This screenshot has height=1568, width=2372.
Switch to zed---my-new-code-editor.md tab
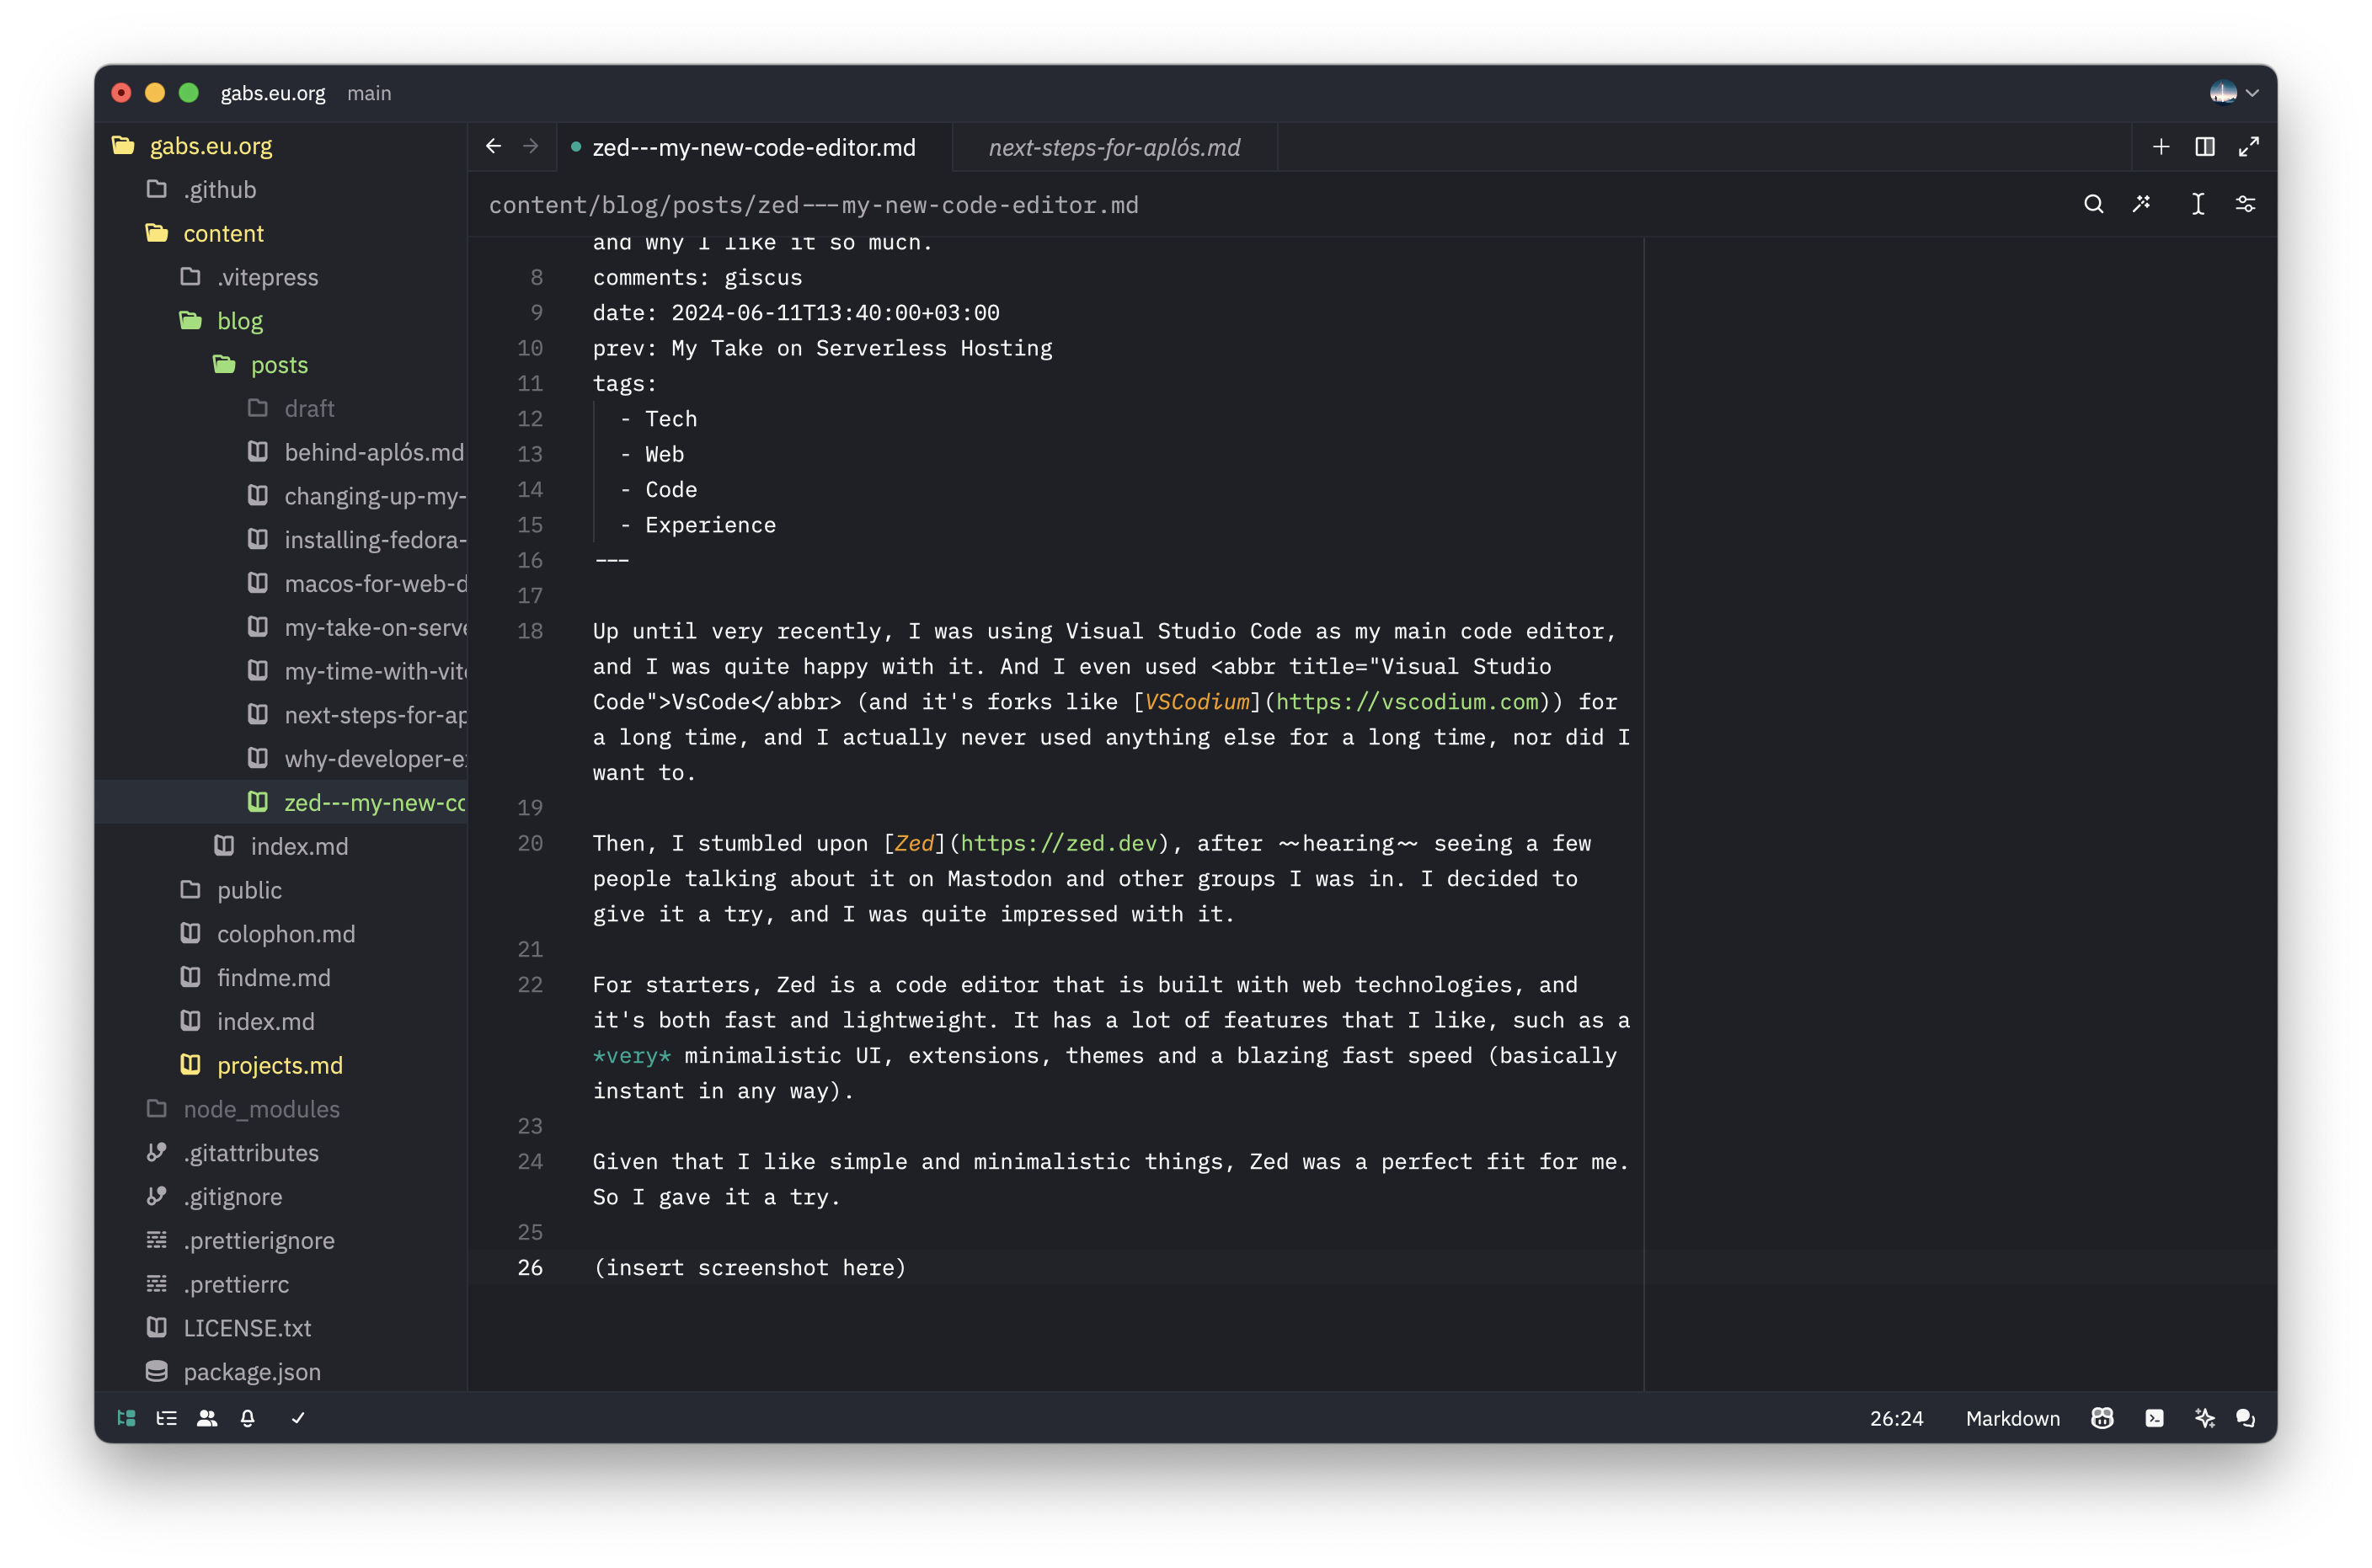pos(753,147)
